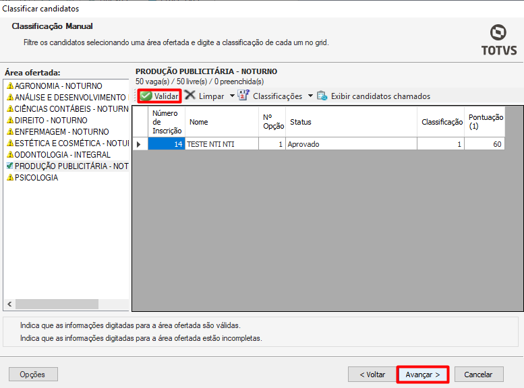Select ENFERMAGEM - NOTURNO in the area list

coord(61,132)
